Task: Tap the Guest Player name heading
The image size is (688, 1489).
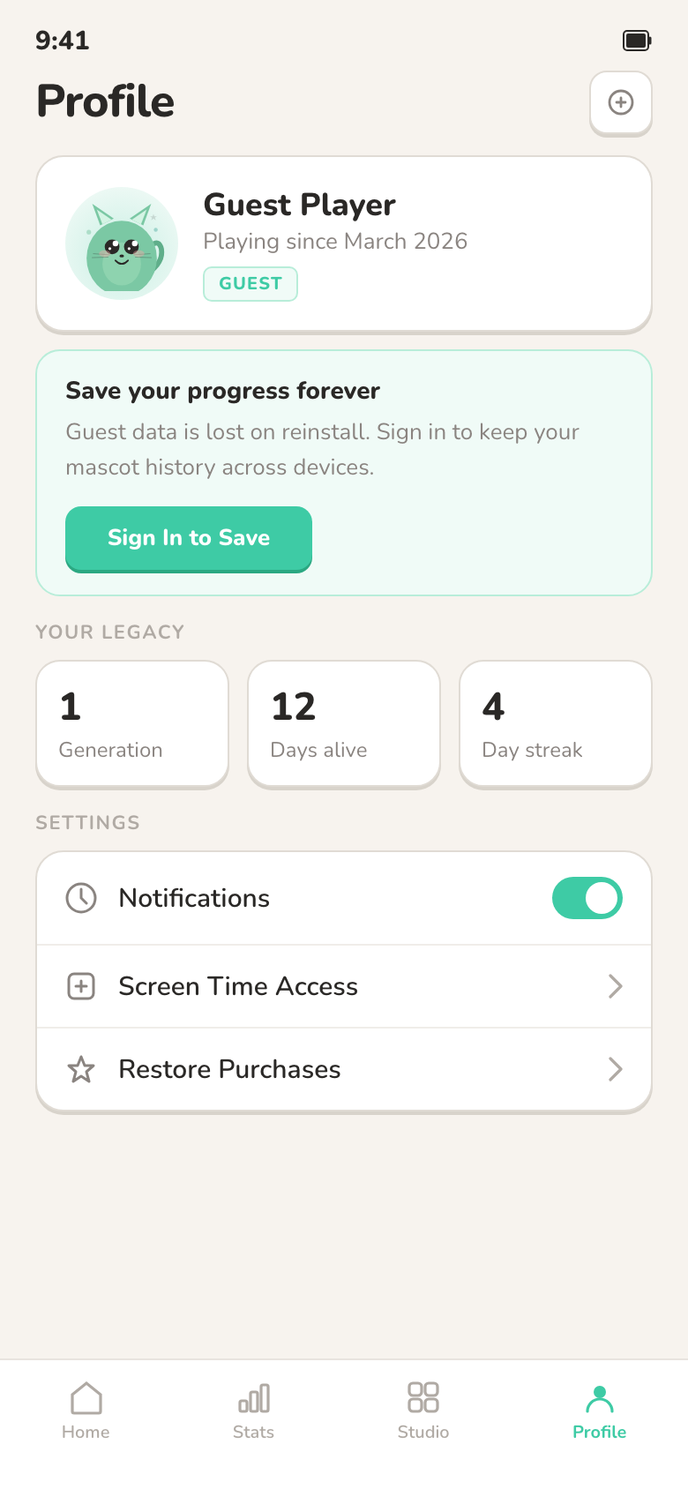Action: (299, 205)
